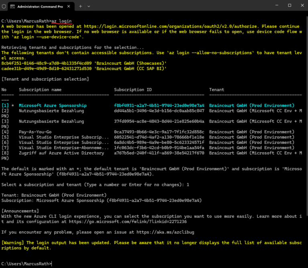
Task: Click the Pay-As-You-Go subscription ID
Action: pyautogui.click(x=159, y=132)
